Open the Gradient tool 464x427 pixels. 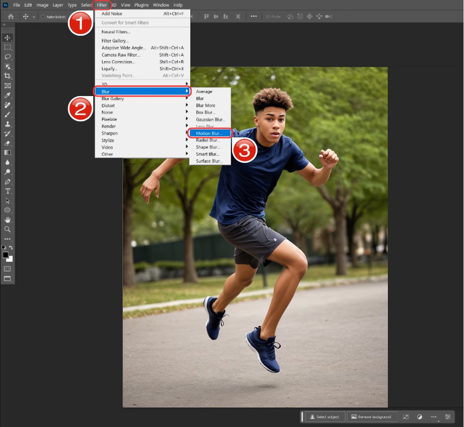tap(7, 152)
